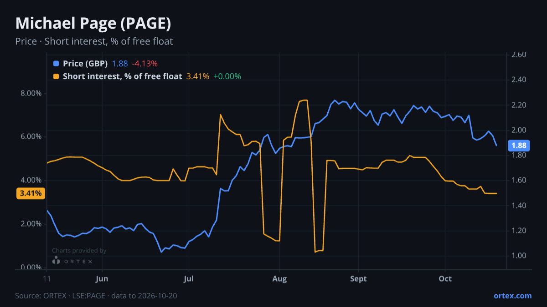
Task: Click the Sept label on time axis
Action: click(358, 279)
